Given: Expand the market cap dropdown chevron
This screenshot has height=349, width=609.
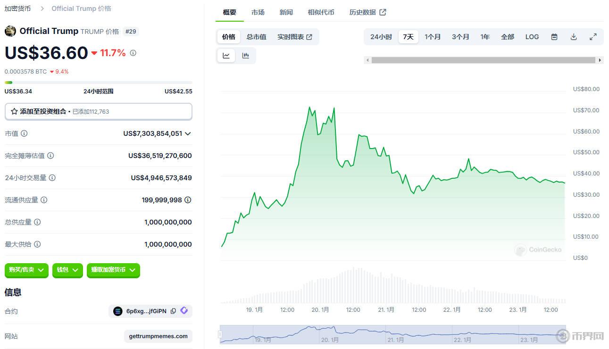Looking at the screenshot, I should [188, 133].
